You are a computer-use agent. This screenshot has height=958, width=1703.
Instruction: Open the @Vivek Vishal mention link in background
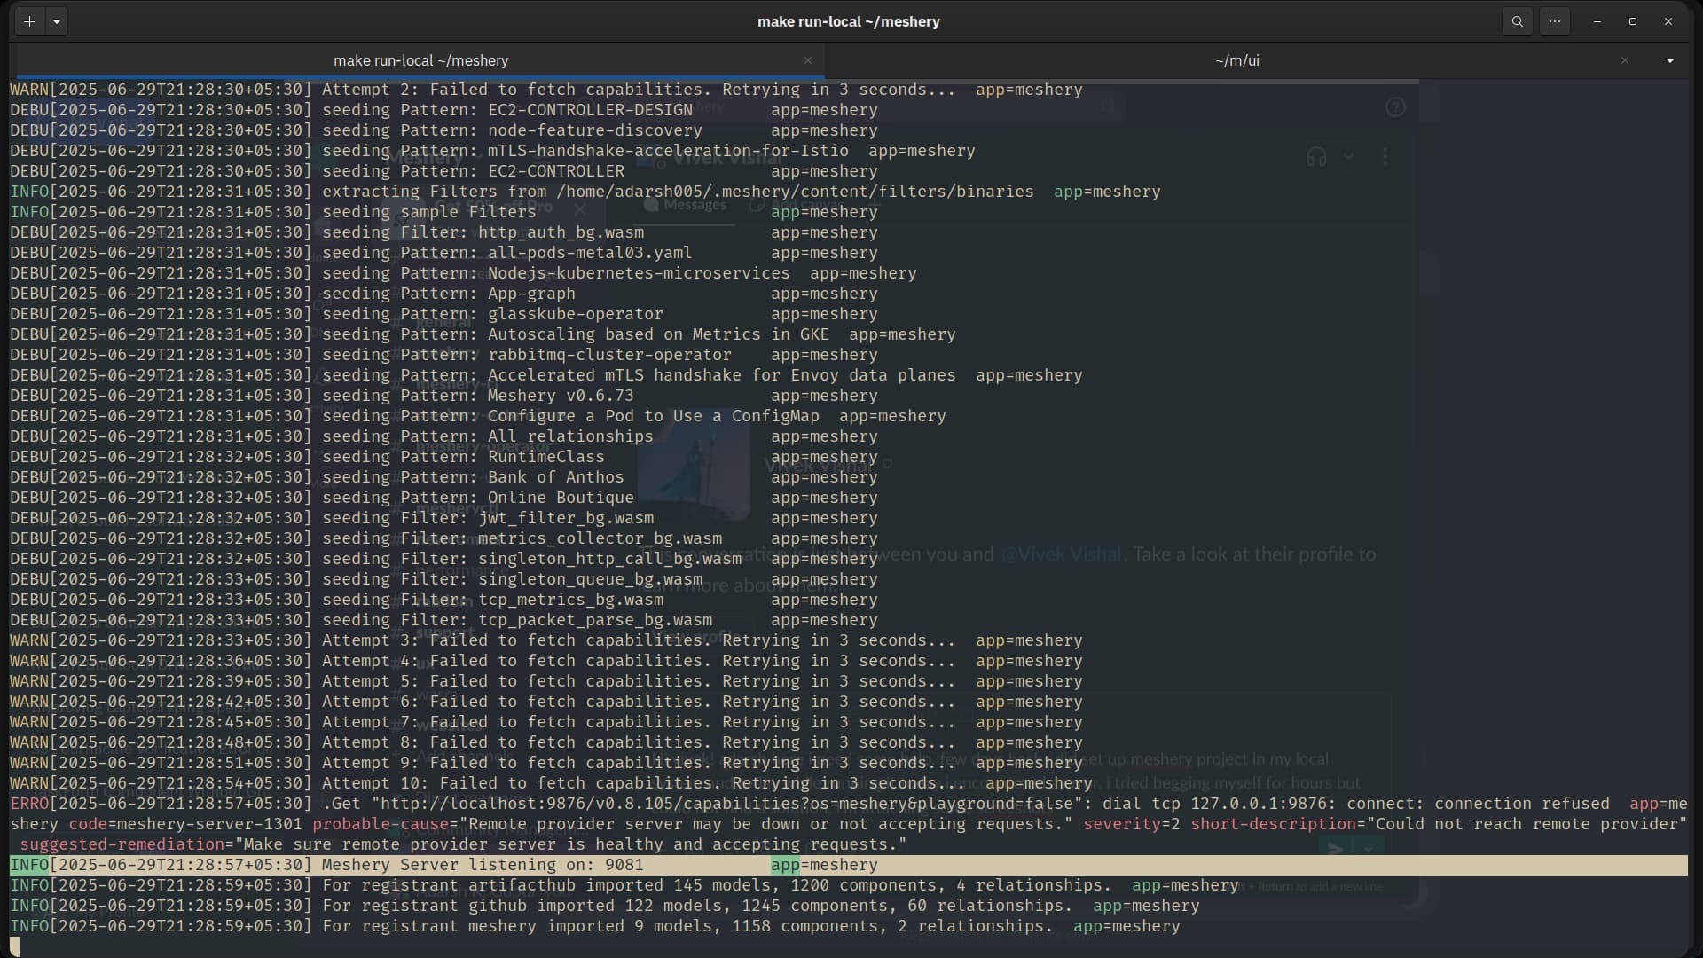tap(1061, 554)
